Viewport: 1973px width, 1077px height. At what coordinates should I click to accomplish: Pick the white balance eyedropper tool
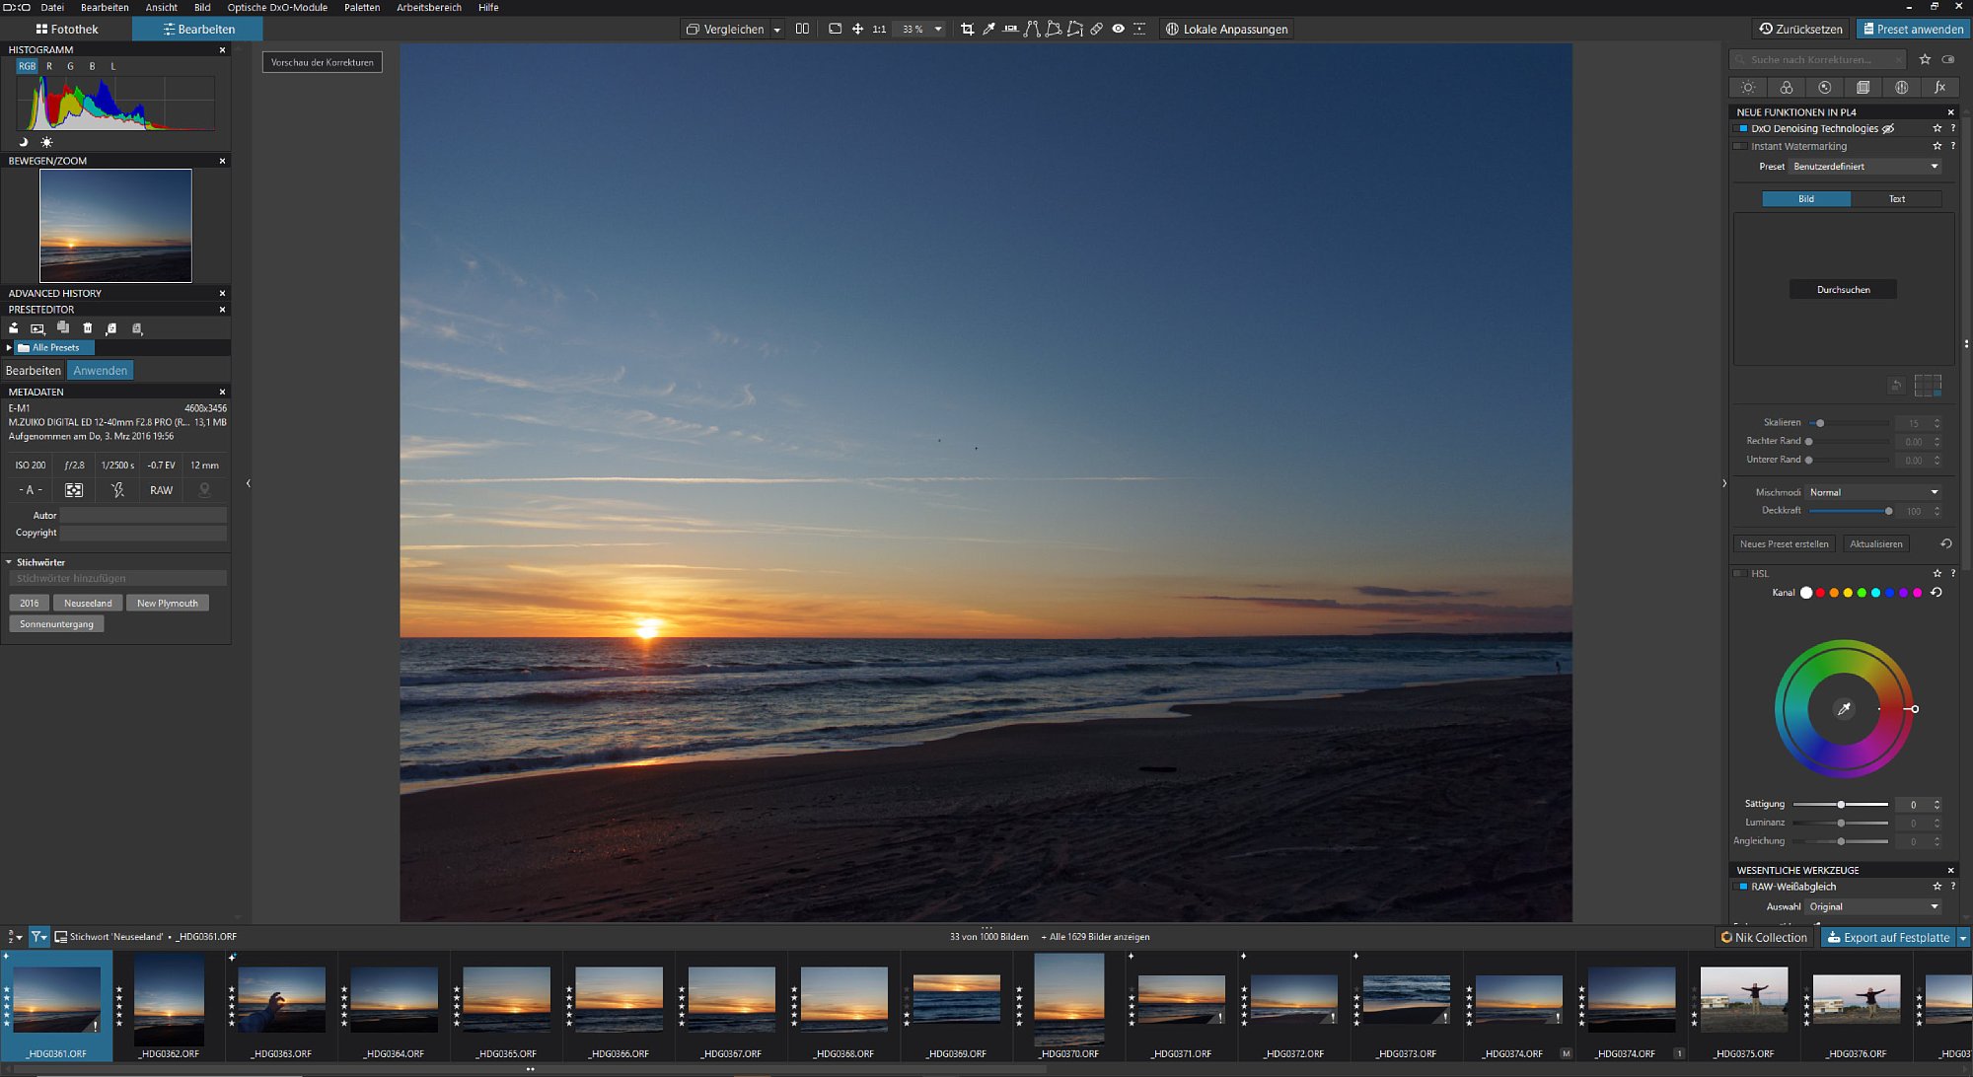pos(988,30)
